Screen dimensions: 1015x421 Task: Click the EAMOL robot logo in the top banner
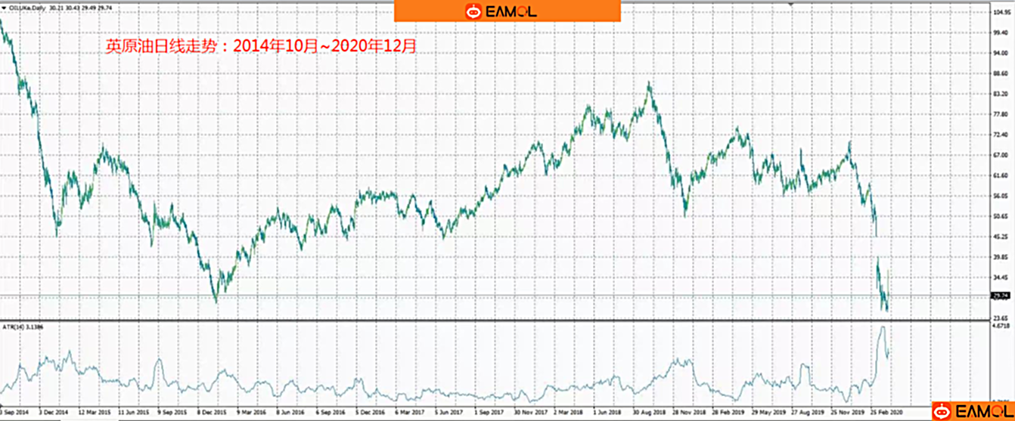[x=474, y=11]
